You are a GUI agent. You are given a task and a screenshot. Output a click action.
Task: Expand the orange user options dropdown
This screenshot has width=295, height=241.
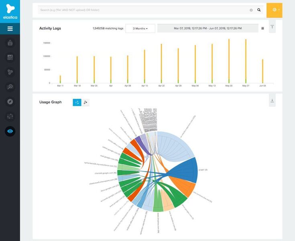274,10
